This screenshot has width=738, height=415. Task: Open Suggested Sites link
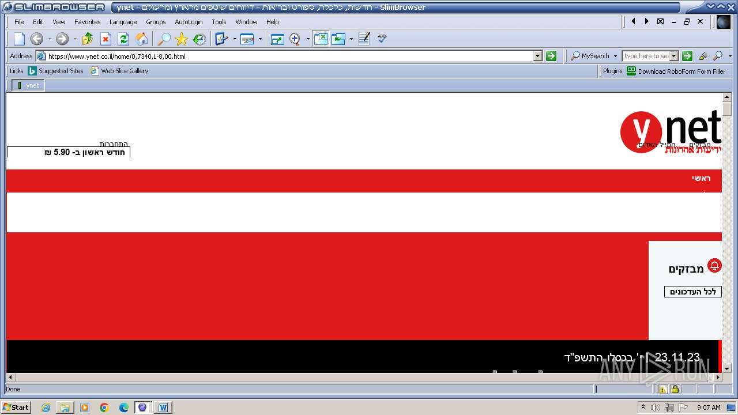pyautogui.click(x=56, y=71)
